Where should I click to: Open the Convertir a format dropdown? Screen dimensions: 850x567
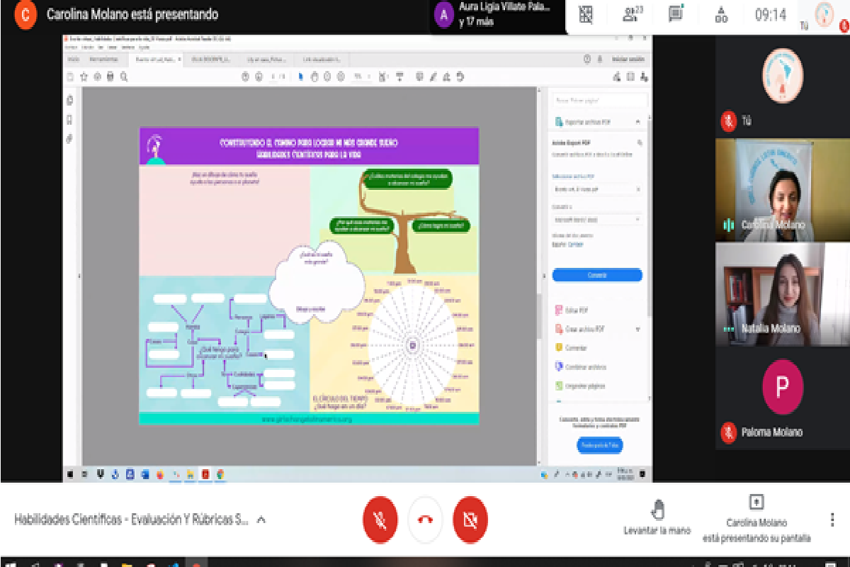(596, 220)
